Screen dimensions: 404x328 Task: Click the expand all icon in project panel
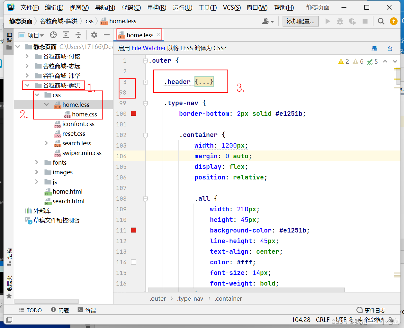(66, 35)
